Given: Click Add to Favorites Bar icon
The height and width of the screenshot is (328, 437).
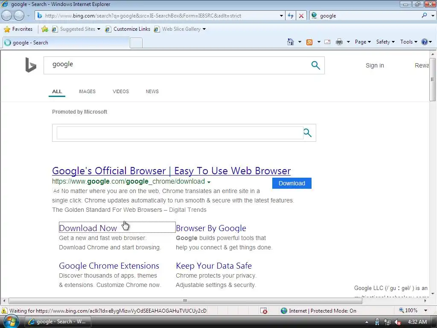Looking at the screenshot, I should pyautogui.click(x=44, y=29).
